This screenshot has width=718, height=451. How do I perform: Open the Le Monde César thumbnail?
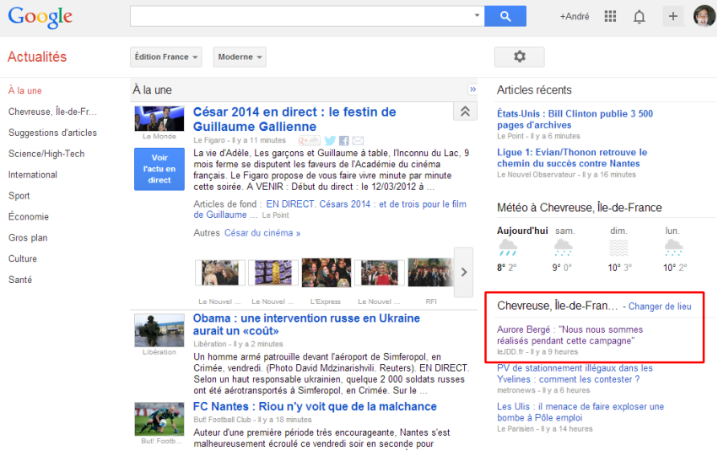point(159,119)
